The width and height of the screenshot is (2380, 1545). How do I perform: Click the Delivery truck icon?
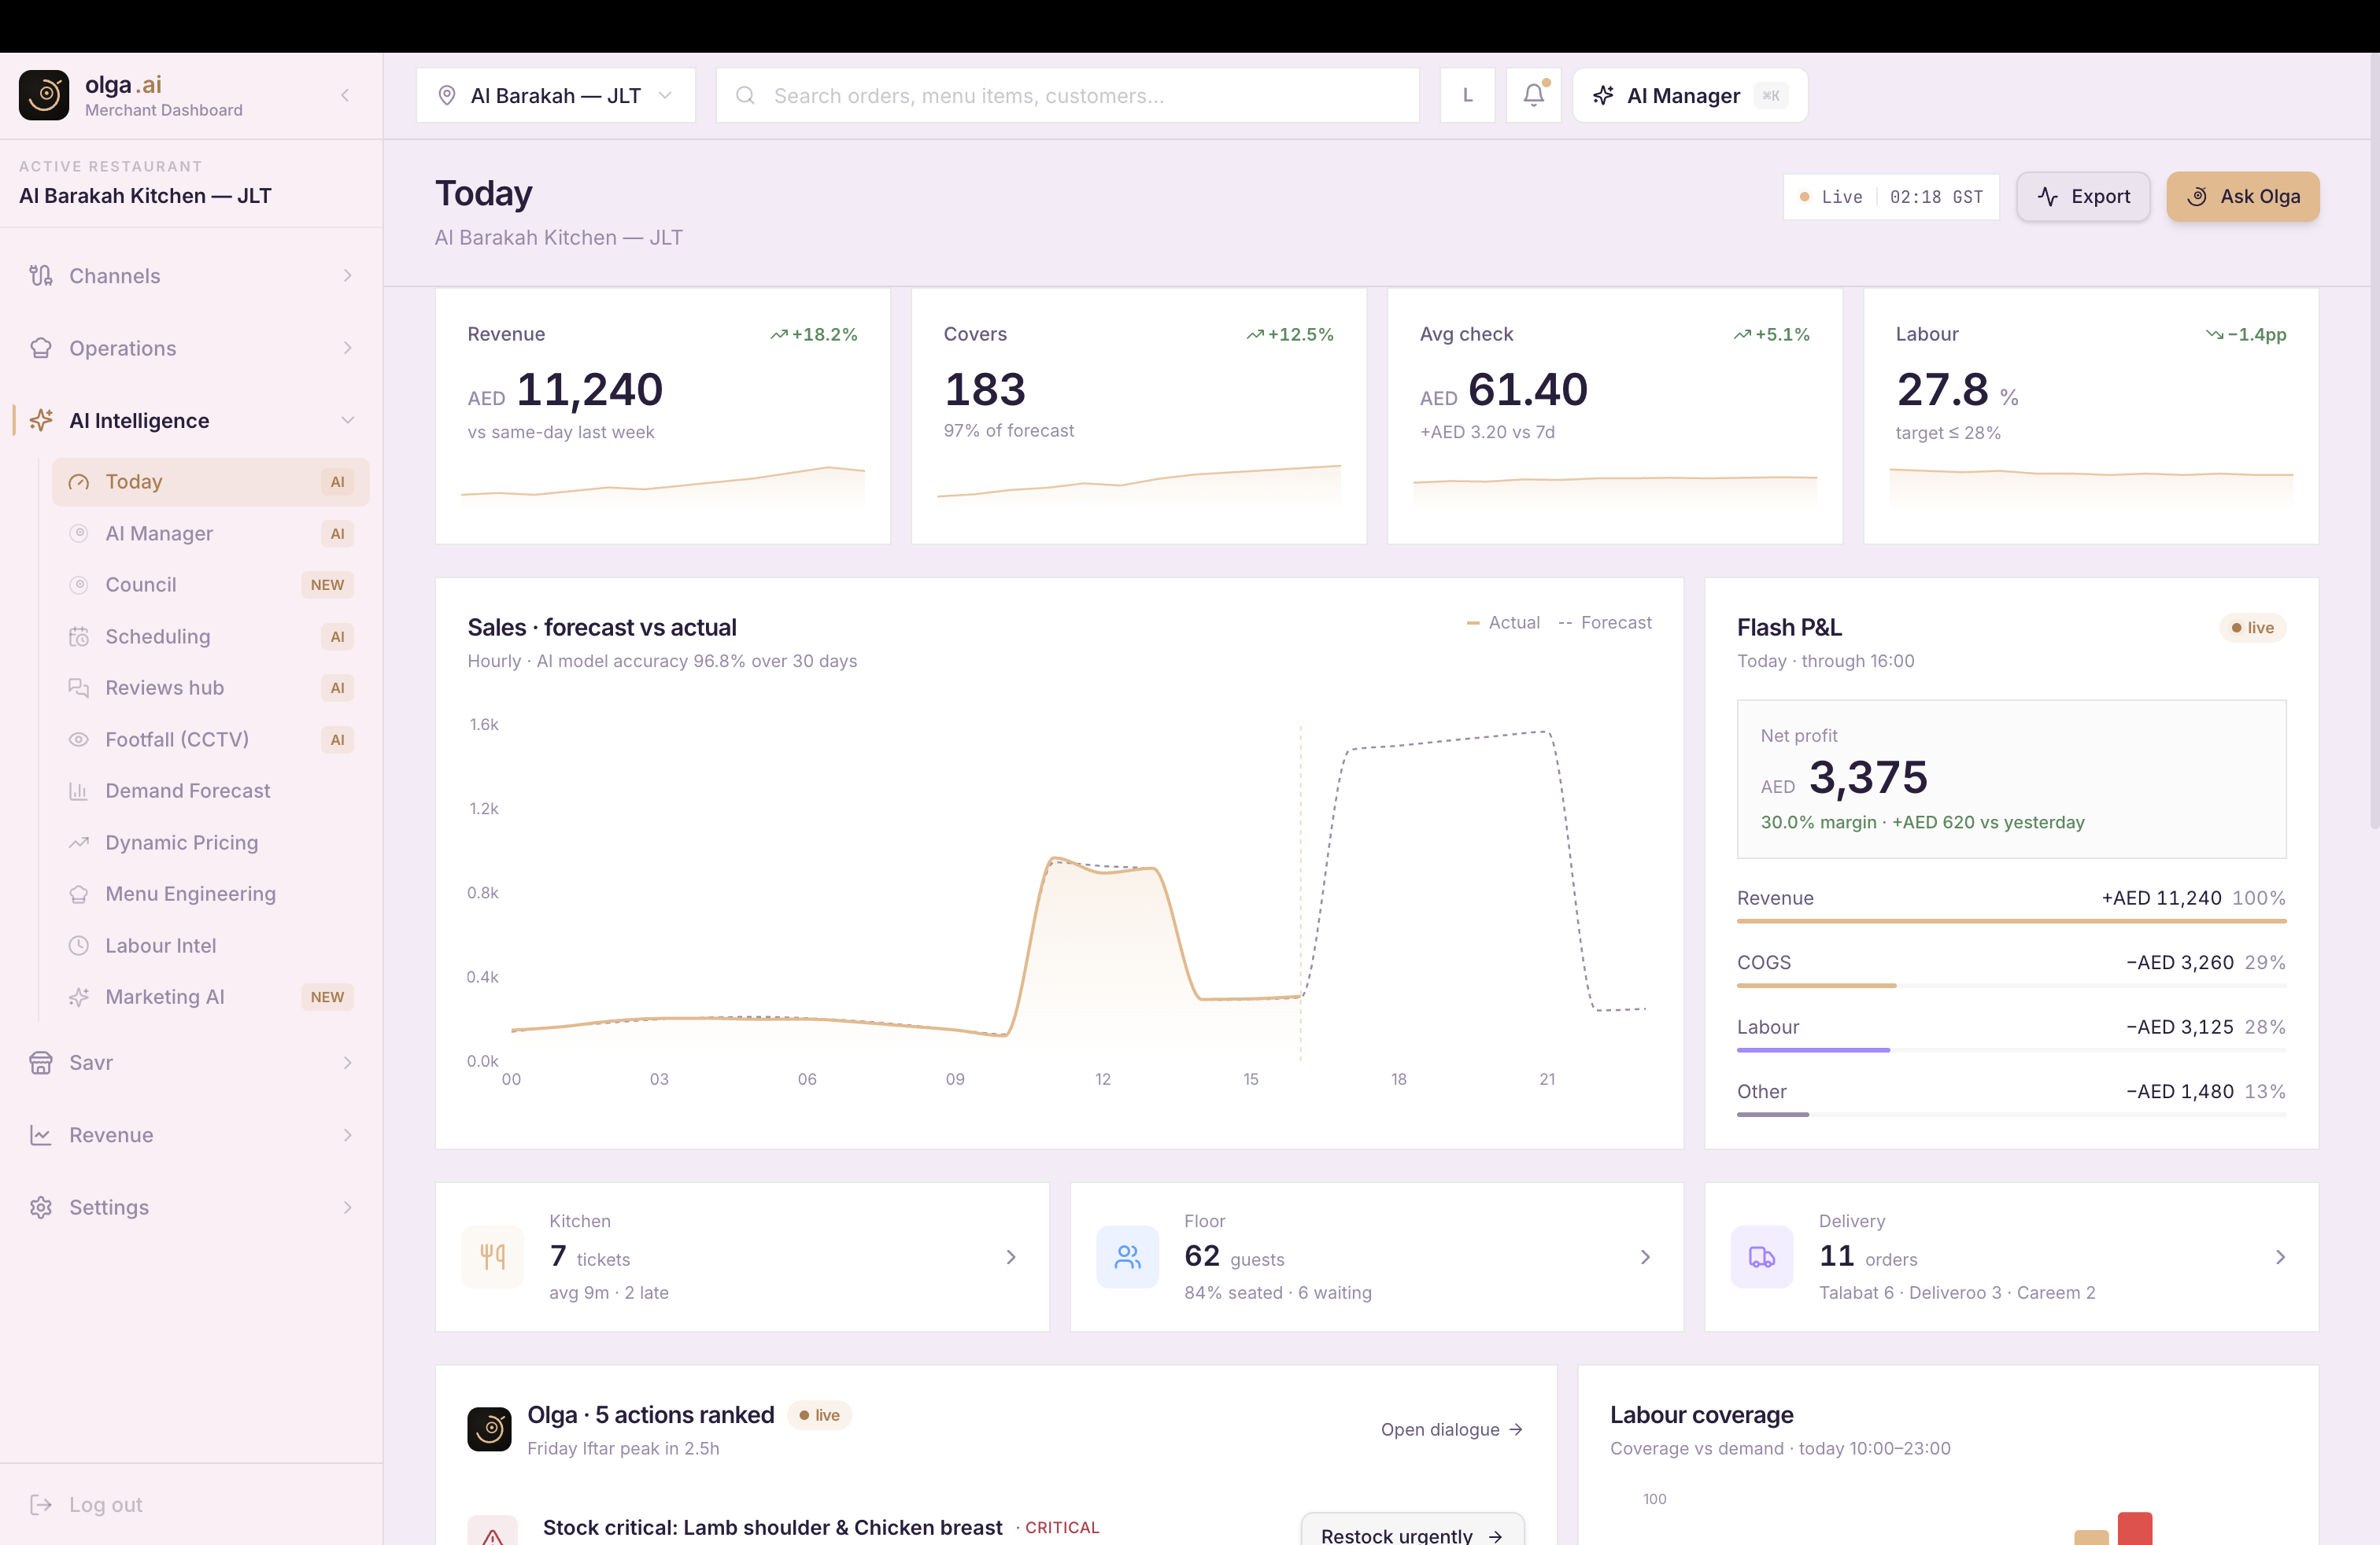[1761, 1256]
